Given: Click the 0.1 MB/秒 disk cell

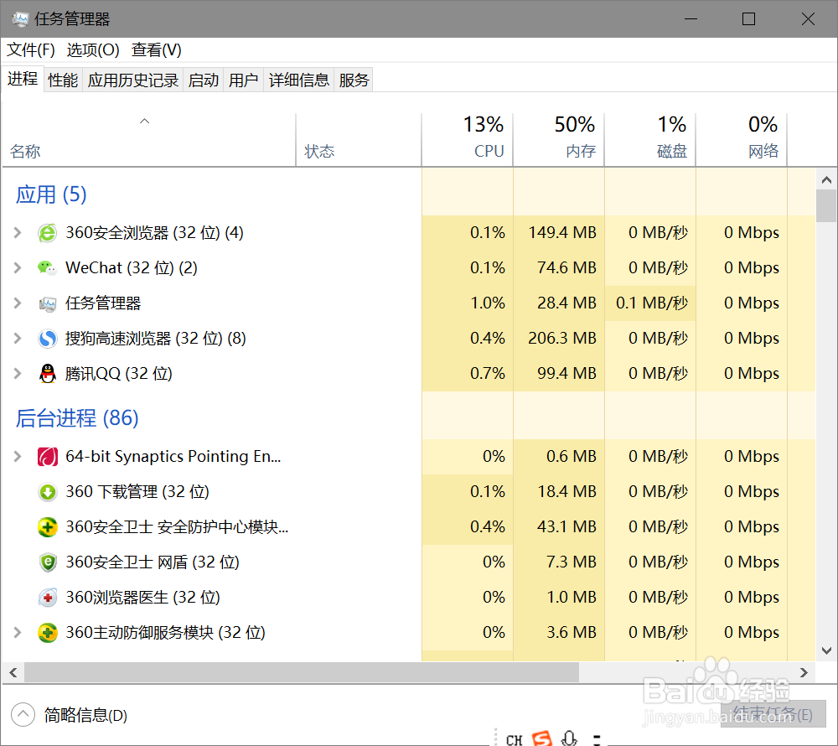Looking at the screenshot, I should 650,303.
